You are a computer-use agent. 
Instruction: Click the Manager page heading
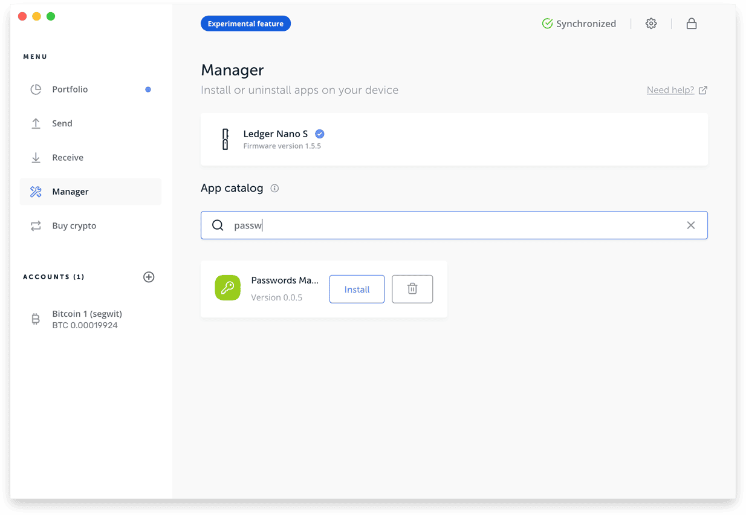[x=232, y=70]
